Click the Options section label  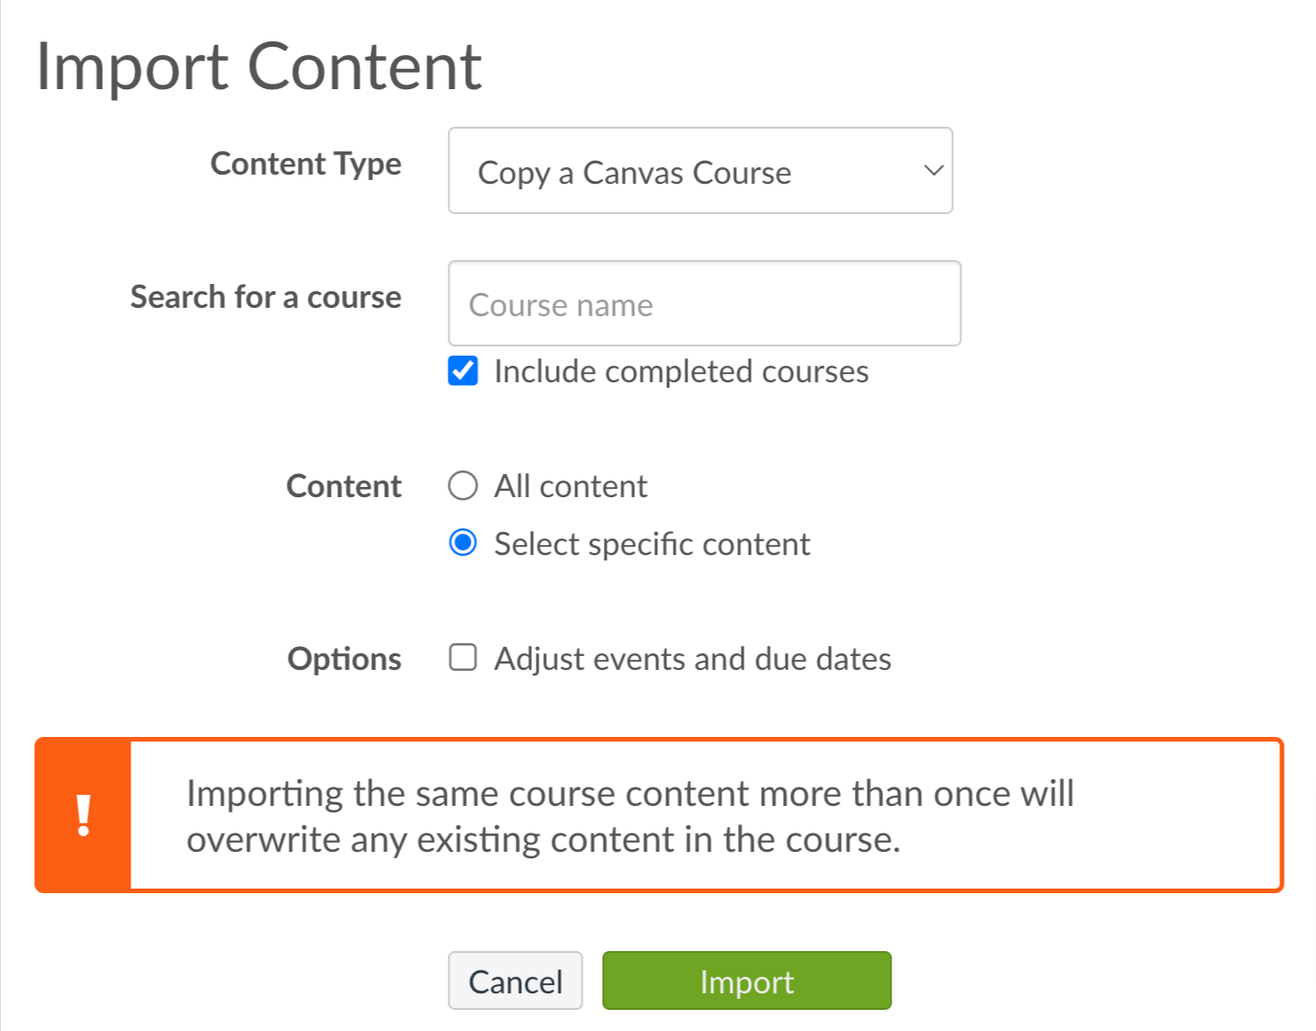(345, 658)
